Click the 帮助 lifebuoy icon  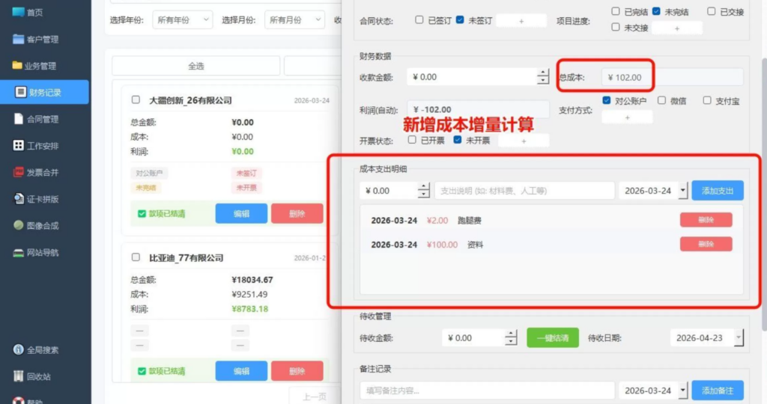coord(18,400)
